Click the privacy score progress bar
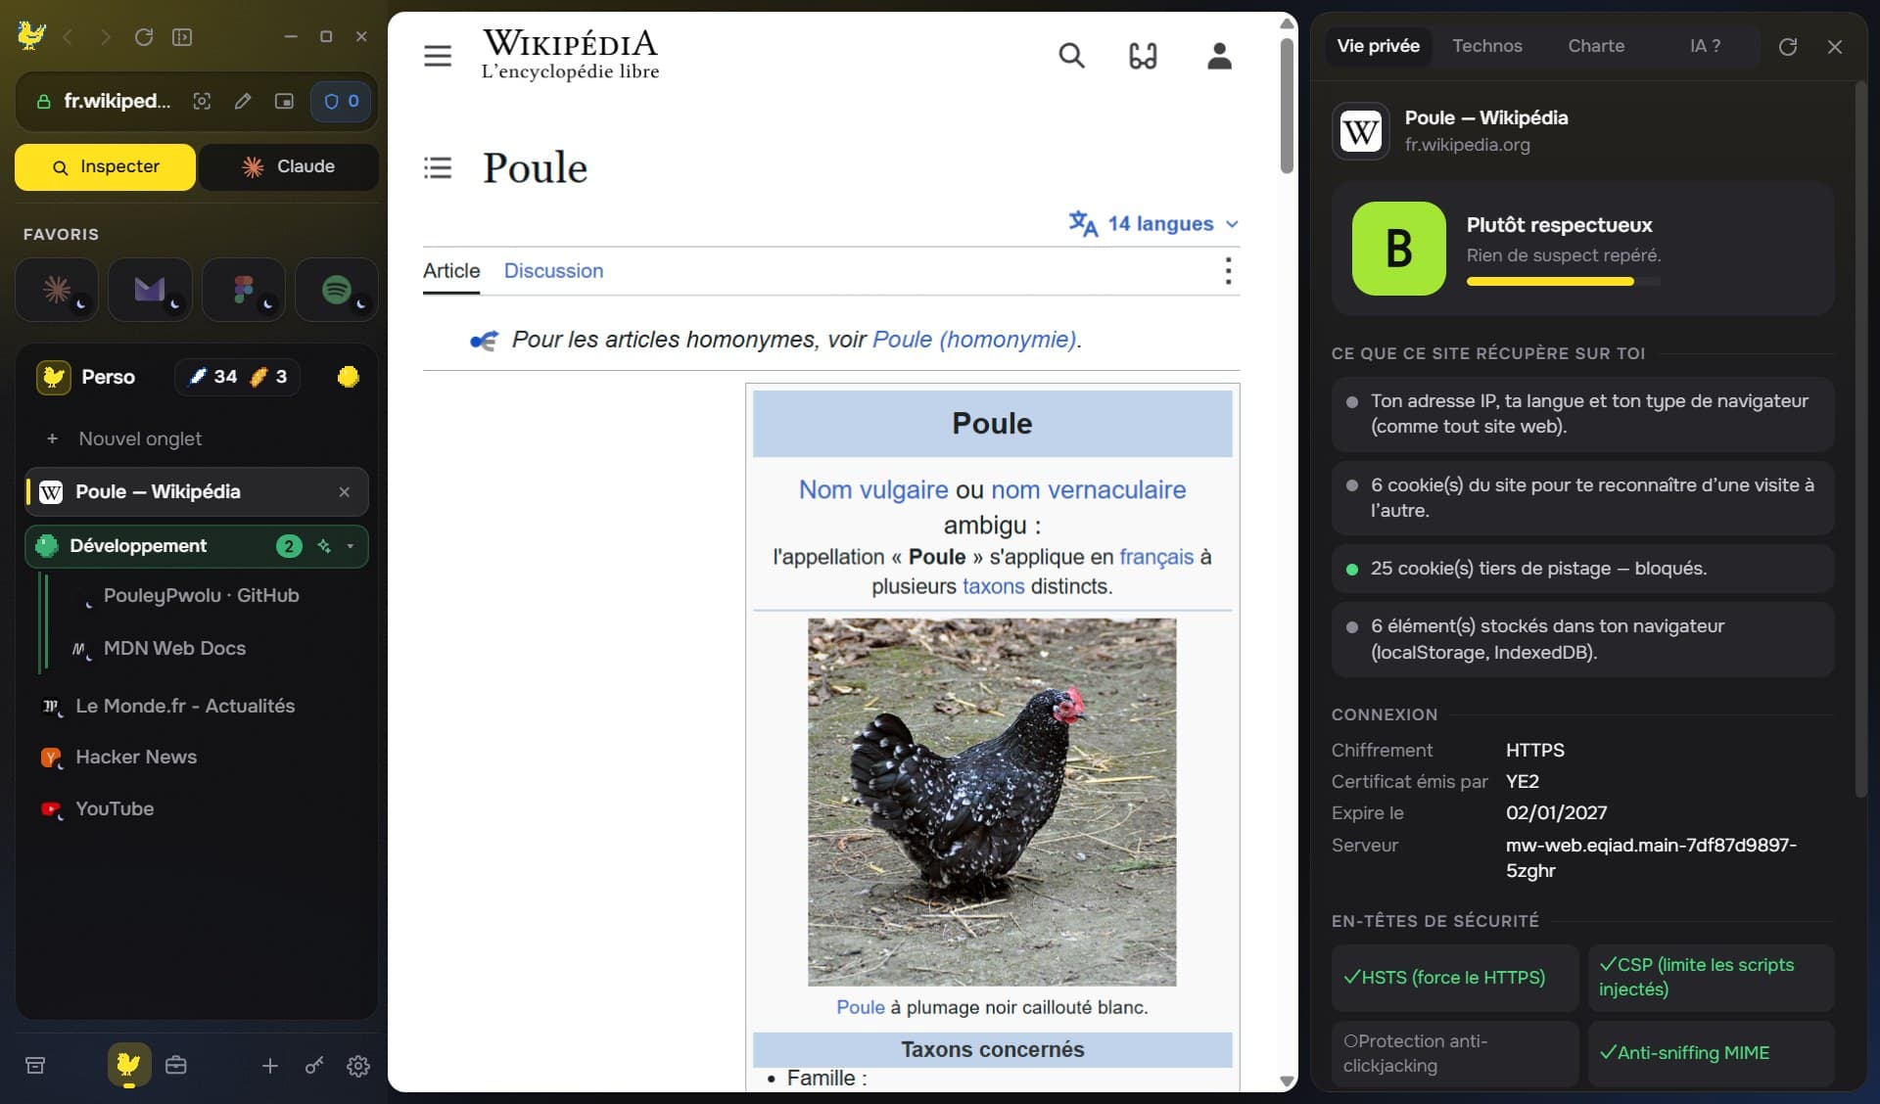 (1563, 282)
